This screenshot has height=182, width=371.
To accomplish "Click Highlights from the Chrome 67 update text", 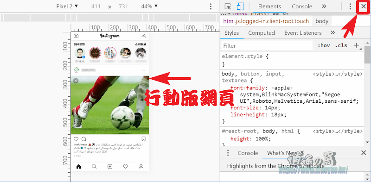I will tap(275, 166).
